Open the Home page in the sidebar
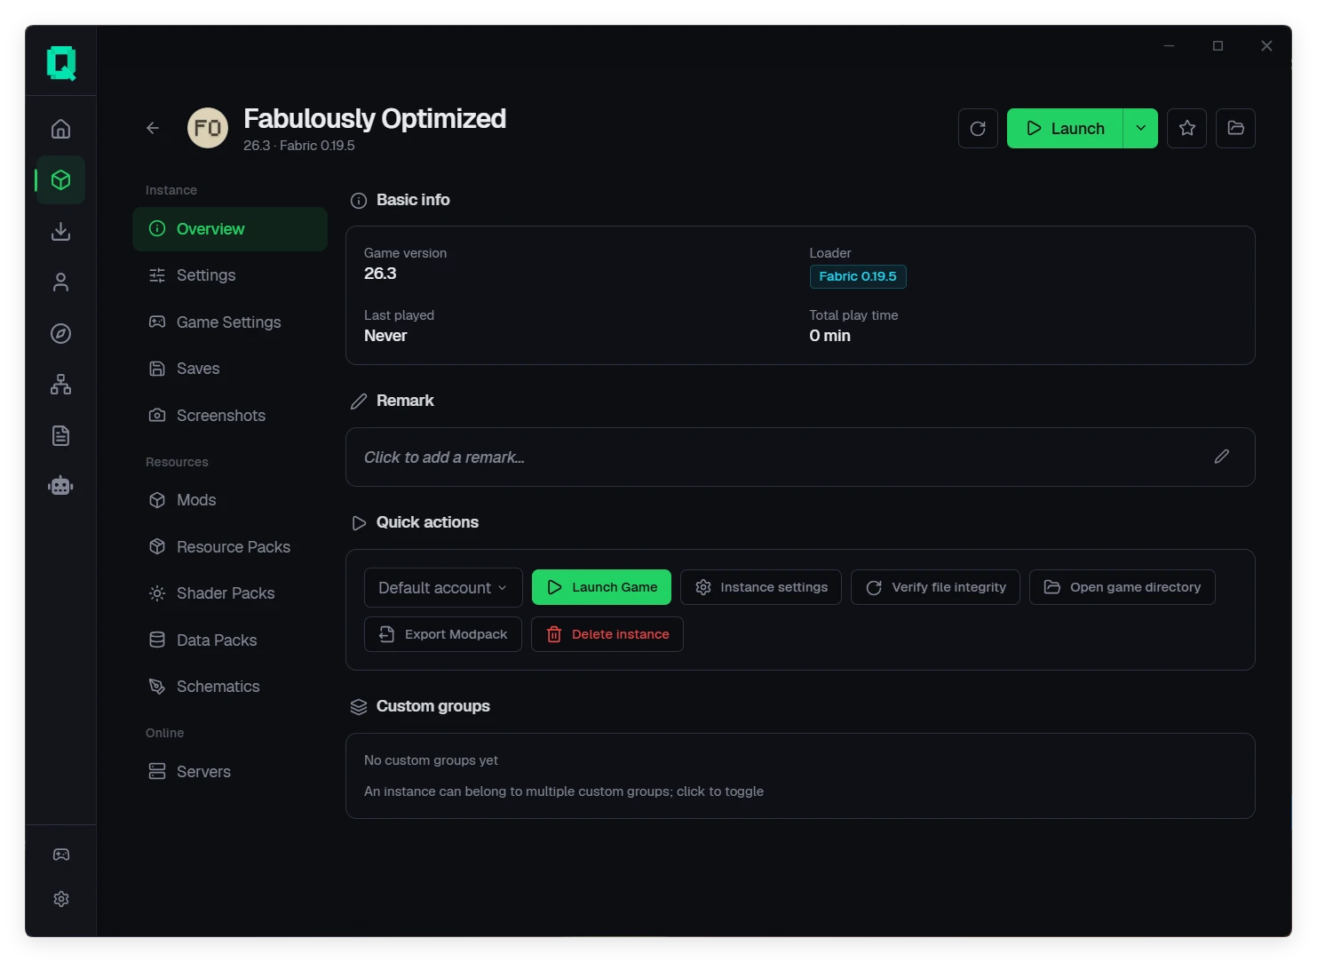This screenshot has width=1317, height=962. (60, 129)
